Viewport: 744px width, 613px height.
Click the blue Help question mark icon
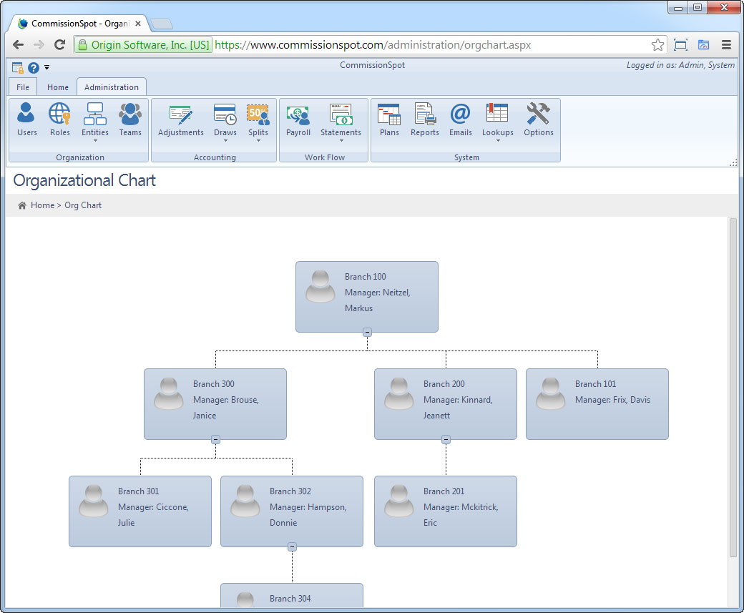coord(33,68)
